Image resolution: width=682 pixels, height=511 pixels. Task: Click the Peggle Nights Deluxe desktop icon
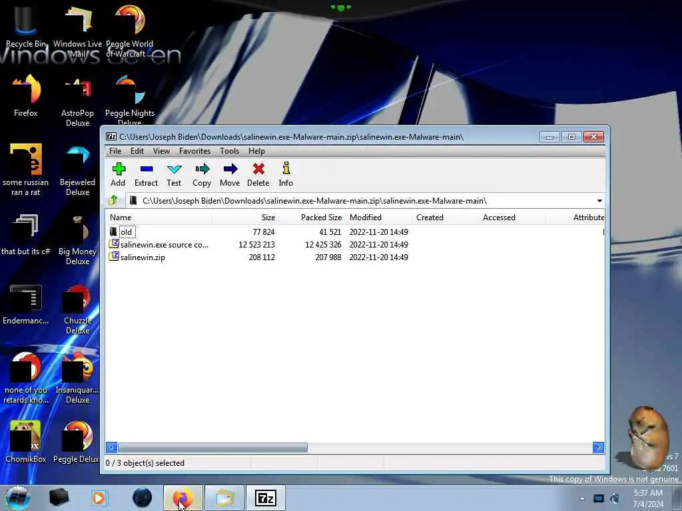coord(130,101)
